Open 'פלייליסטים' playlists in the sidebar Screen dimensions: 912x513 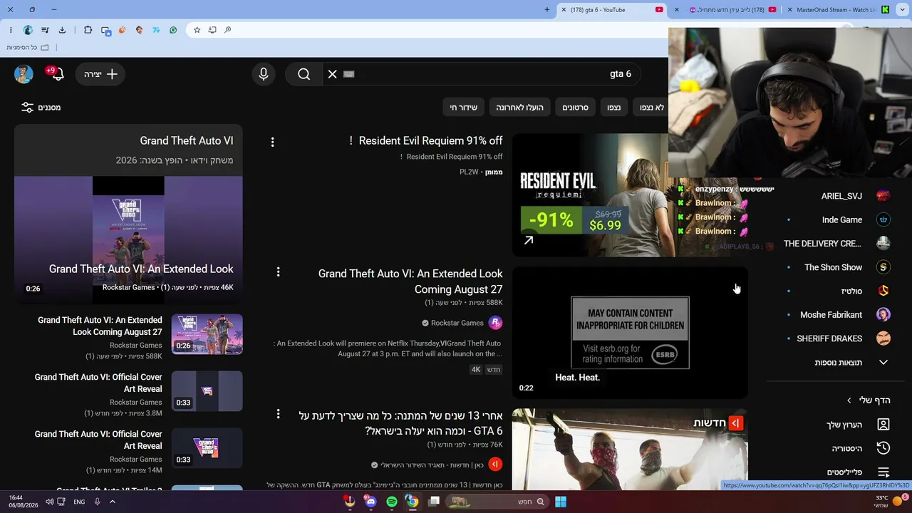[859, 472]
